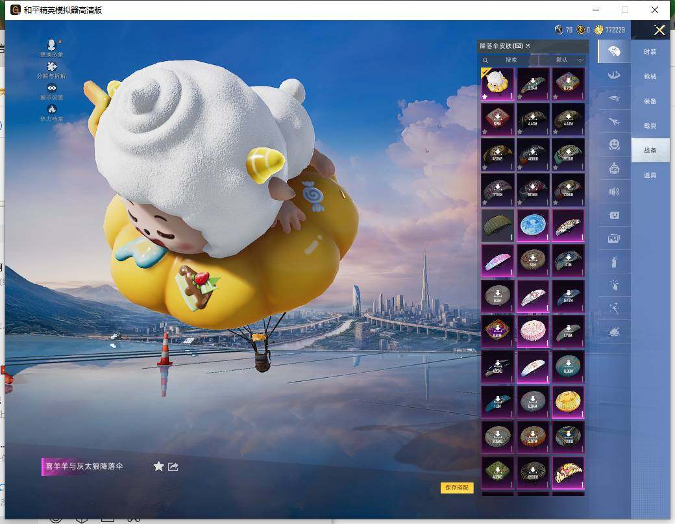Download the 515KB parachute skin
Viewport: 675px width, 524px height.
point(533,190)
